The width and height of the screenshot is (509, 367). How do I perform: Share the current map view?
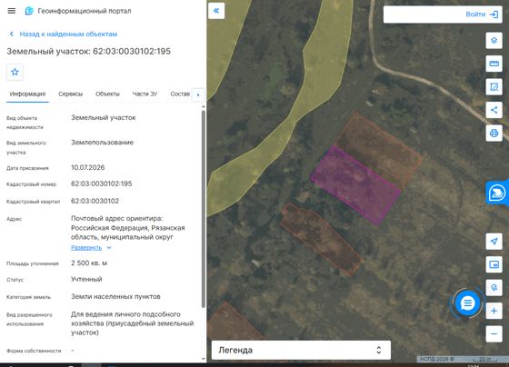494,110
